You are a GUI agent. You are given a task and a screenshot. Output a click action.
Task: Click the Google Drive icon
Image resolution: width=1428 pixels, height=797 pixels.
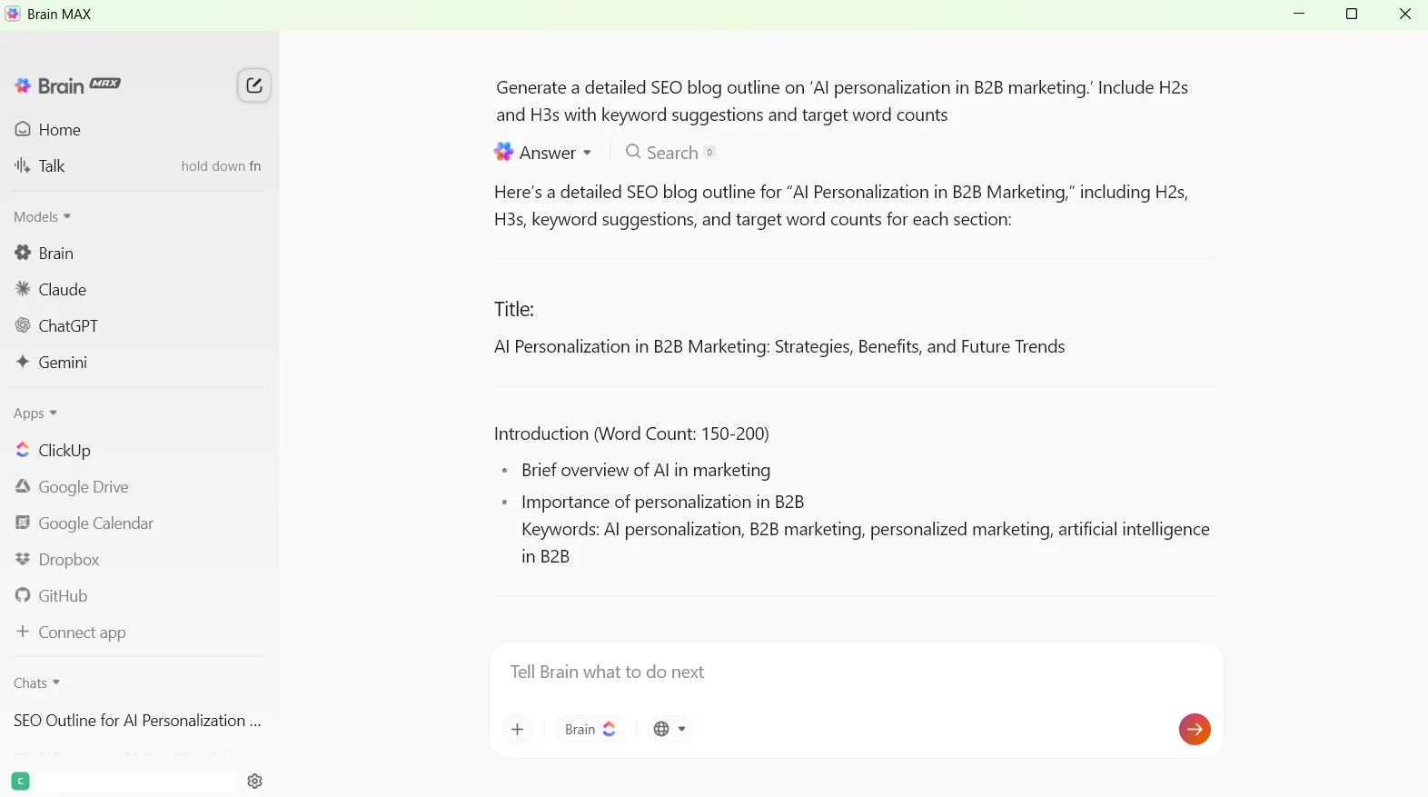(23, 486)
